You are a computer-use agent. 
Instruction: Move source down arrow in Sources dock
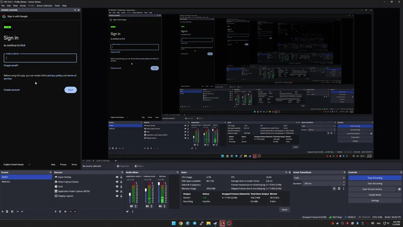click(x=75, y=212)
